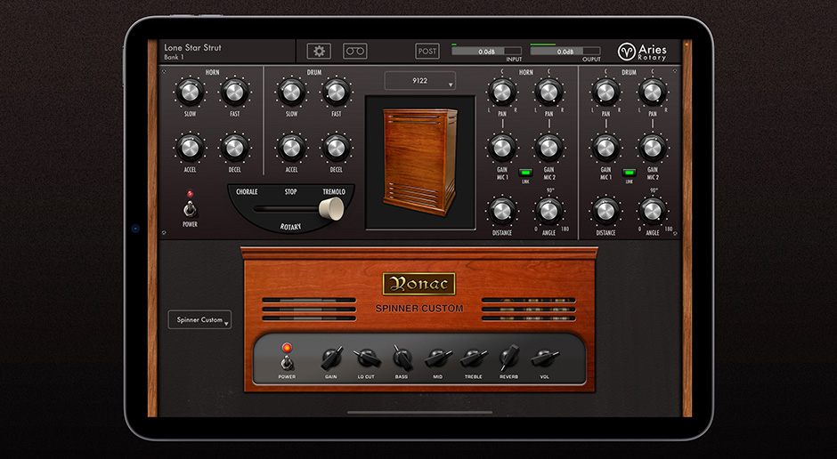Click the Drum DECEL knob
Viewport: 837px width, 459px height.
click(x=336, y=147)
